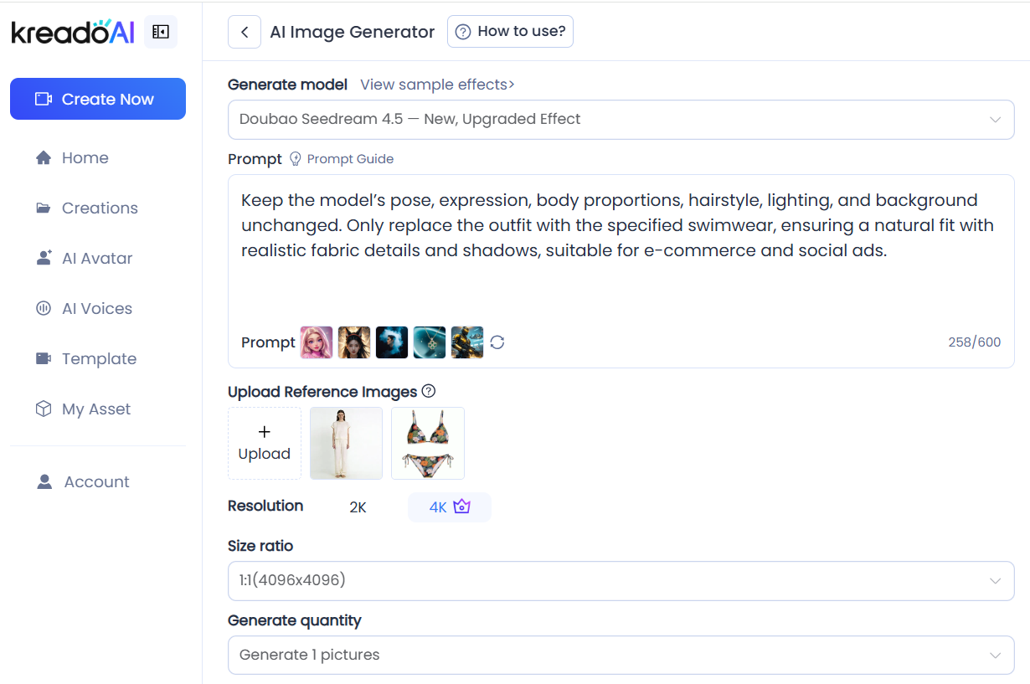Select the teal necklace prompt sample
1030x684 pixels.
click(x=430, y=342)
